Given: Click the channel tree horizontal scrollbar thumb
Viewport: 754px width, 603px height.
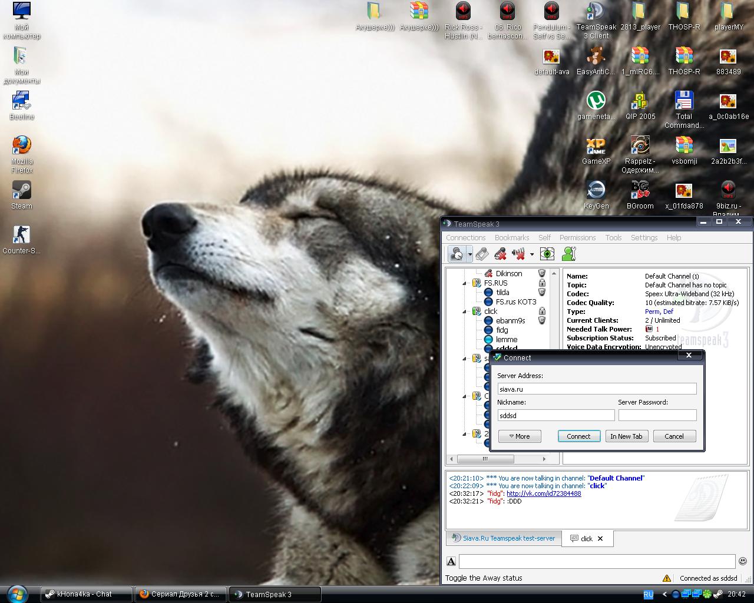Looking at the screenshot, I should (485, 459).
